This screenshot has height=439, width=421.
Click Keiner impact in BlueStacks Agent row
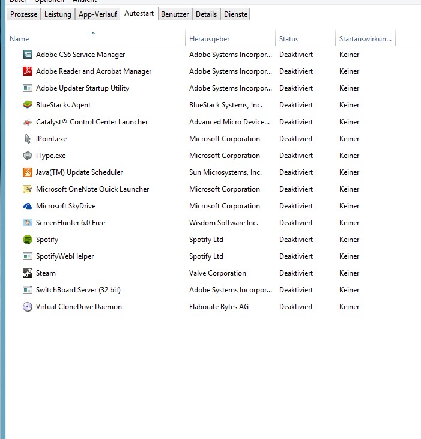tap(349, 105)
